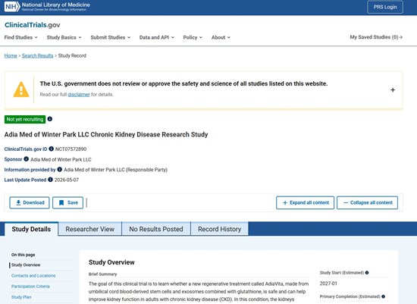Screen dimensions: 417x304
Task: Save this study with Save button
Action: tap(67, 202)
